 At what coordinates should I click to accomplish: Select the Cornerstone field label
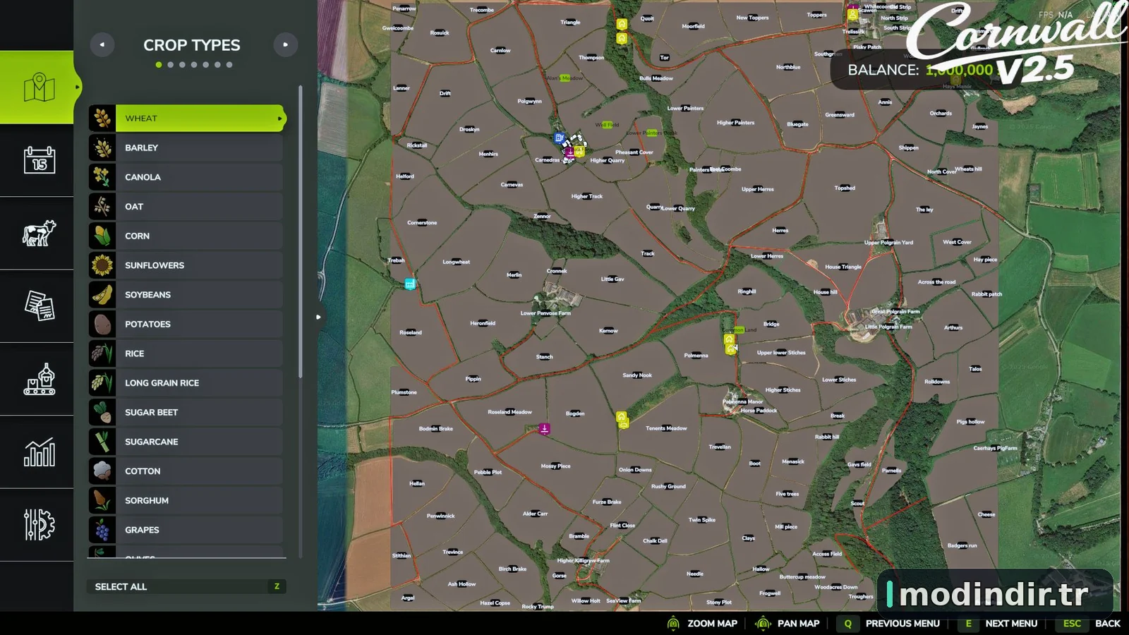[x=422, y=222]
